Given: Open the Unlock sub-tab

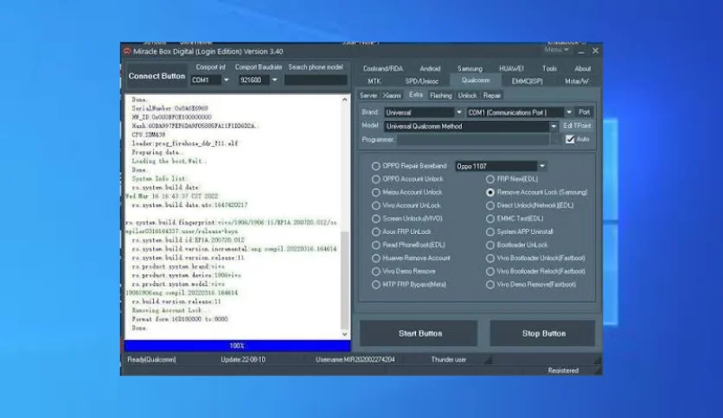Looking at the screenshot, I should point(467,95).
